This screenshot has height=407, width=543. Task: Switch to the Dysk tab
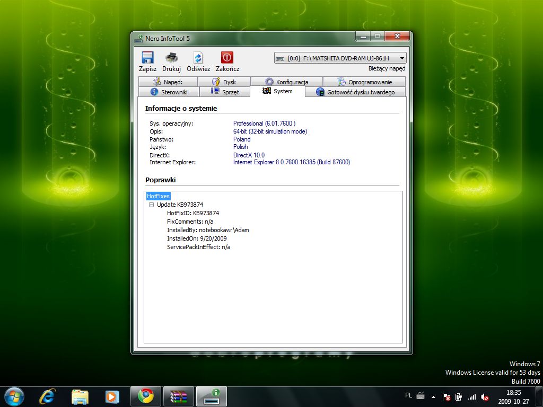(x=224, y=82)
